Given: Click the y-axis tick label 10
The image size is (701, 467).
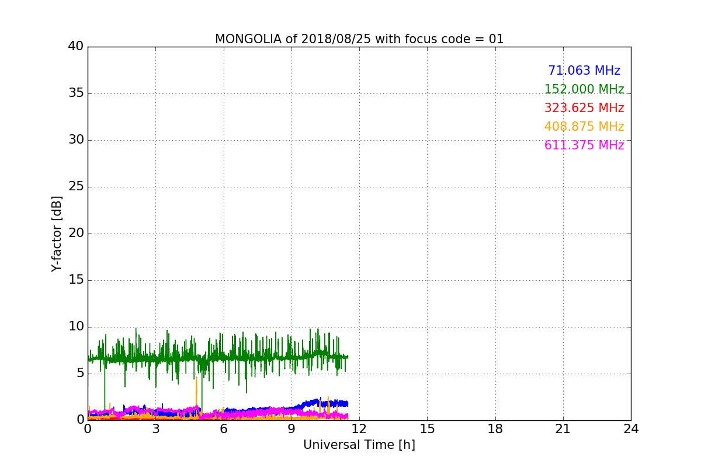Looking at the screenshot, I should 76,327.
